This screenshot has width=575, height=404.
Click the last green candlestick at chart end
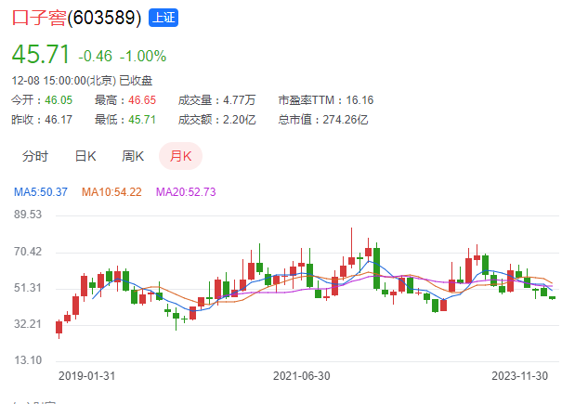click(553, 298)
